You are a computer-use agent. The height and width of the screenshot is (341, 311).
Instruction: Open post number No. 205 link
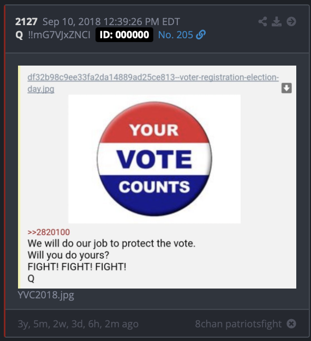(x=176, y=35)
